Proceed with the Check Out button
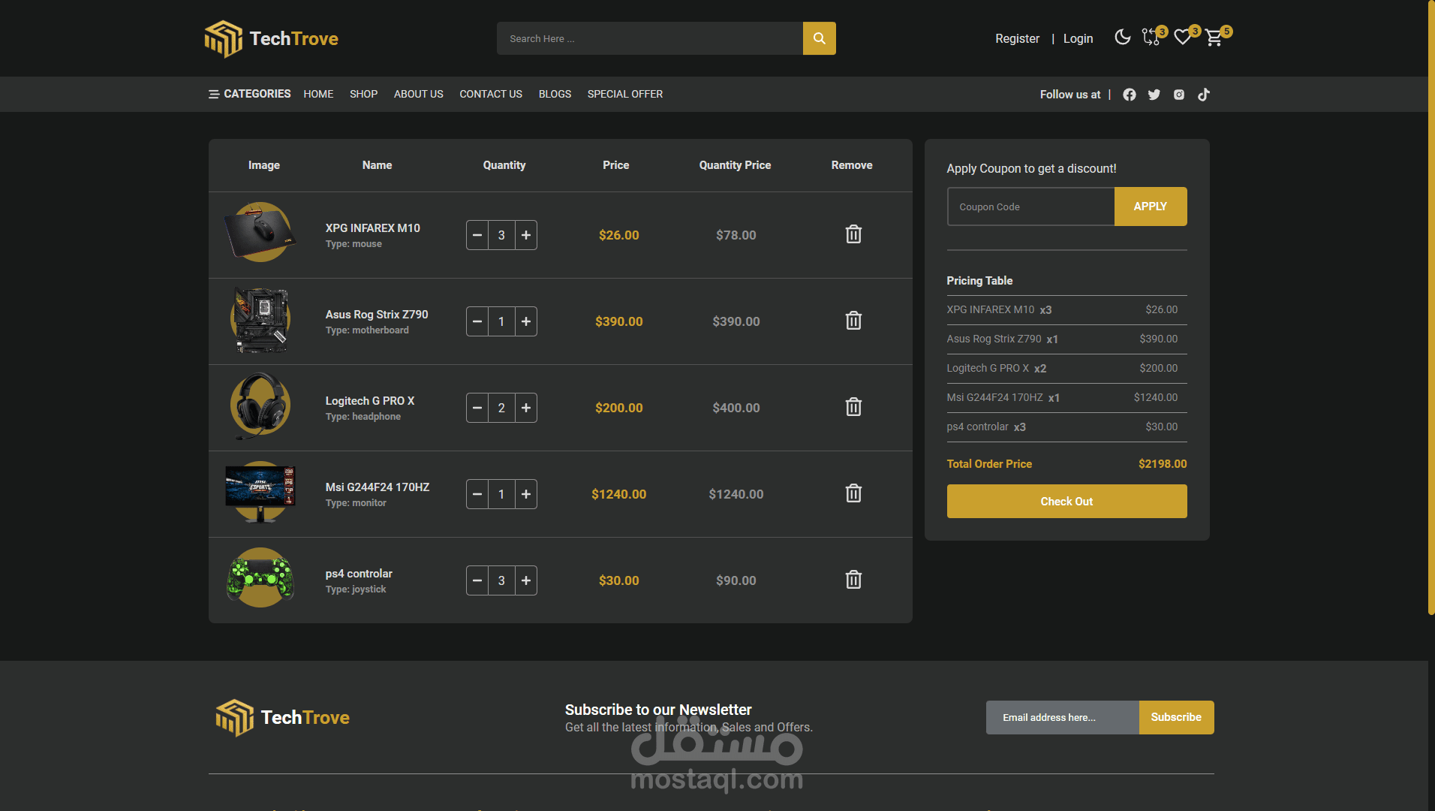Screen dimensions: 1435x811 pyautogui.click(x=1066, y=502)
